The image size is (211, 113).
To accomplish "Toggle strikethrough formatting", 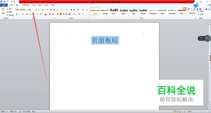I will [27, 14].
